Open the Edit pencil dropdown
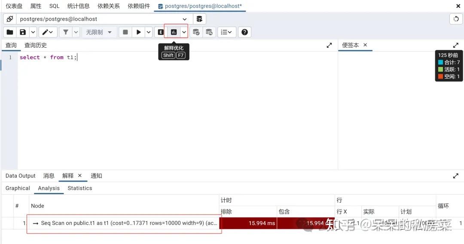This screenshot has height=244, width=464. [47, 32]
